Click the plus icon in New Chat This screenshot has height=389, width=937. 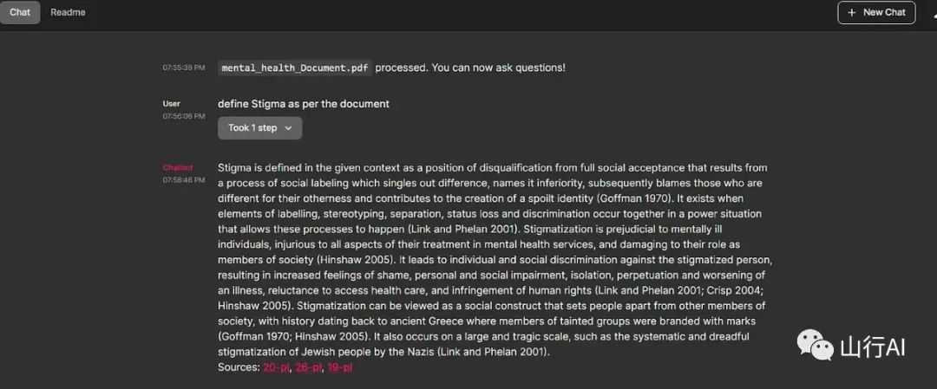click(x=852, y=13)
